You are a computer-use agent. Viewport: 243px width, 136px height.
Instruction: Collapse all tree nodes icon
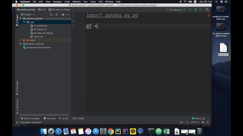click(56, 15)
